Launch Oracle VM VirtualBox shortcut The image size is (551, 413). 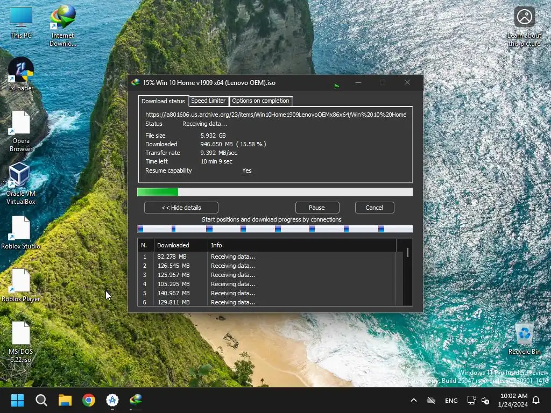tap(21, 183)
